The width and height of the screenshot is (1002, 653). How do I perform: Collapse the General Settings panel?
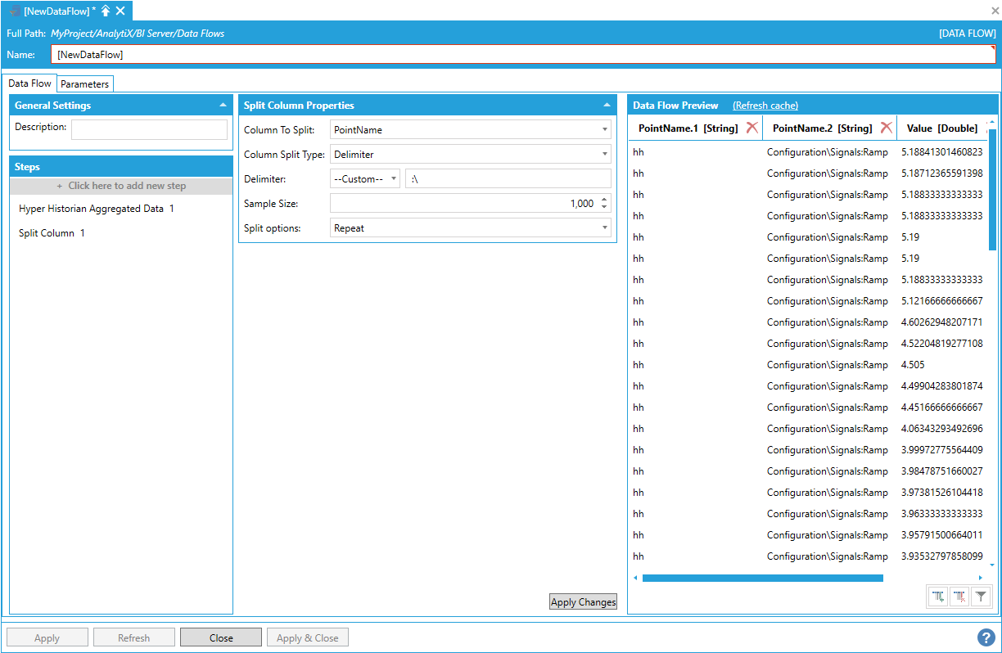pyautogui.click(x=223, y=106)
